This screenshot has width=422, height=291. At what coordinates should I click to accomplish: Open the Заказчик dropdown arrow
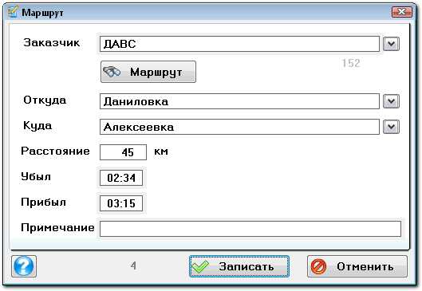tap(391, 44)
